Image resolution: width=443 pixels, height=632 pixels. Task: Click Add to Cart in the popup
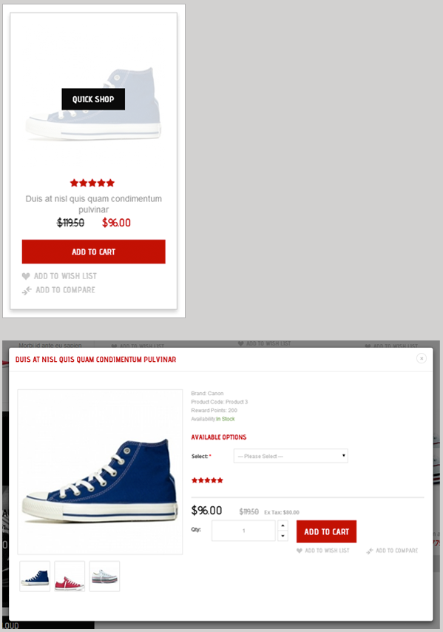click(x=326, y=531)
